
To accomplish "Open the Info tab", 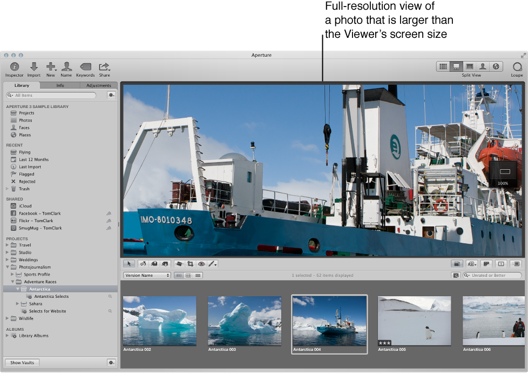I will 60,85.
